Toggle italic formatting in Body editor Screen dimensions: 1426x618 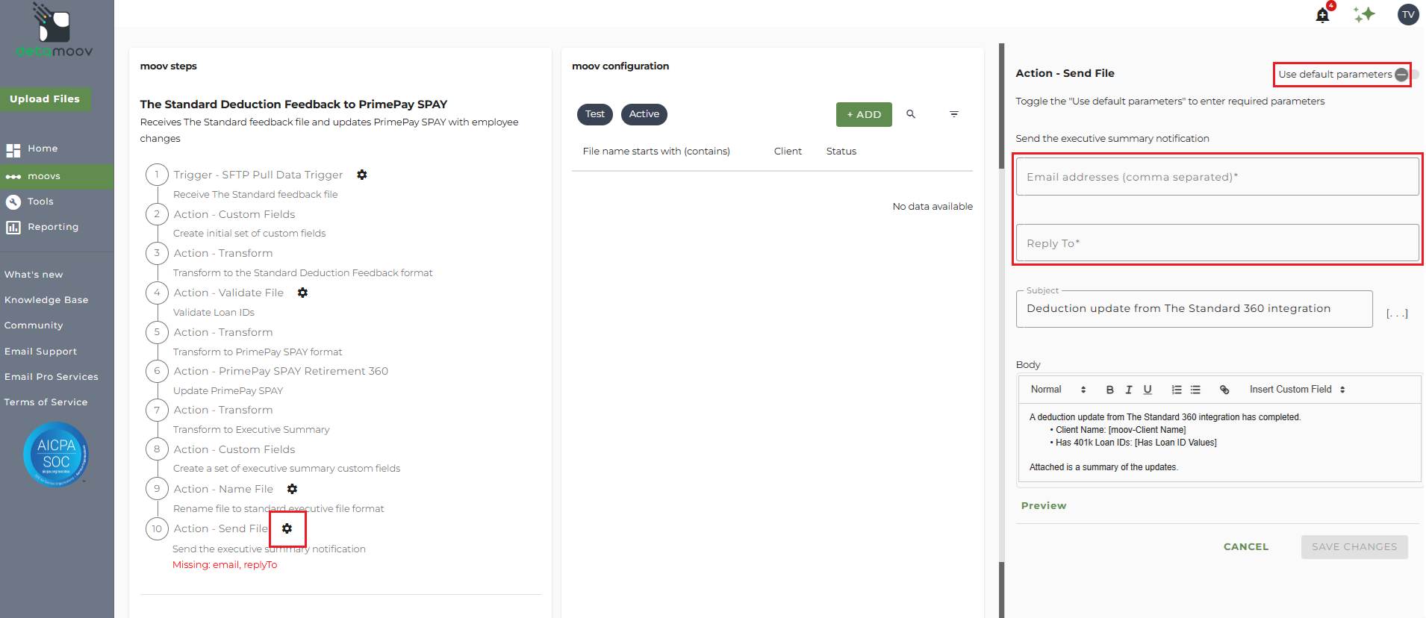(1129, 390)
